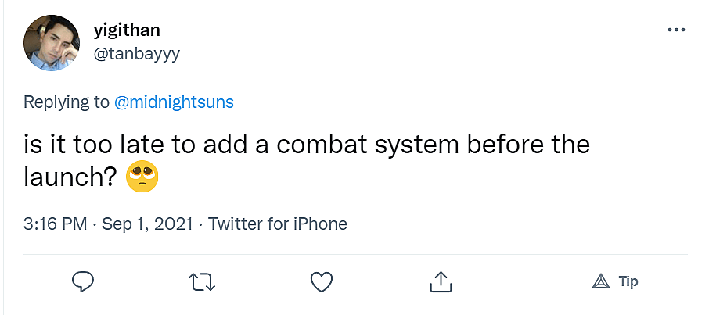Viewport: 709px width, 315px height.
Task: Open the Twitter for iPhone source link
Action: pyautogui.click(x=277, y=224)
